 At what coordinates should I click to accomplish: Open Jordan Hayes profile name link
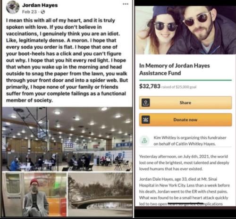[40, 5]
